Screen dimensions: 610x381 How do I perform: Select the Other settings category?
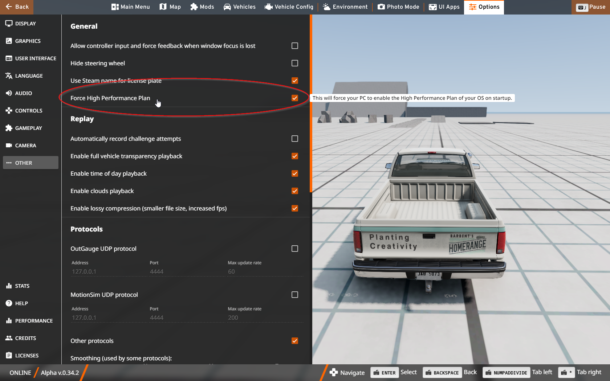click(30, 163)
